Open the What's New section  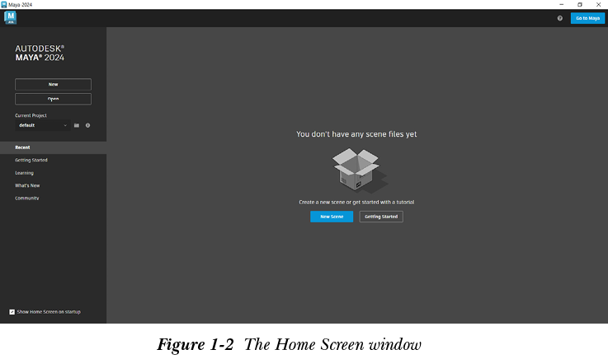27,185
